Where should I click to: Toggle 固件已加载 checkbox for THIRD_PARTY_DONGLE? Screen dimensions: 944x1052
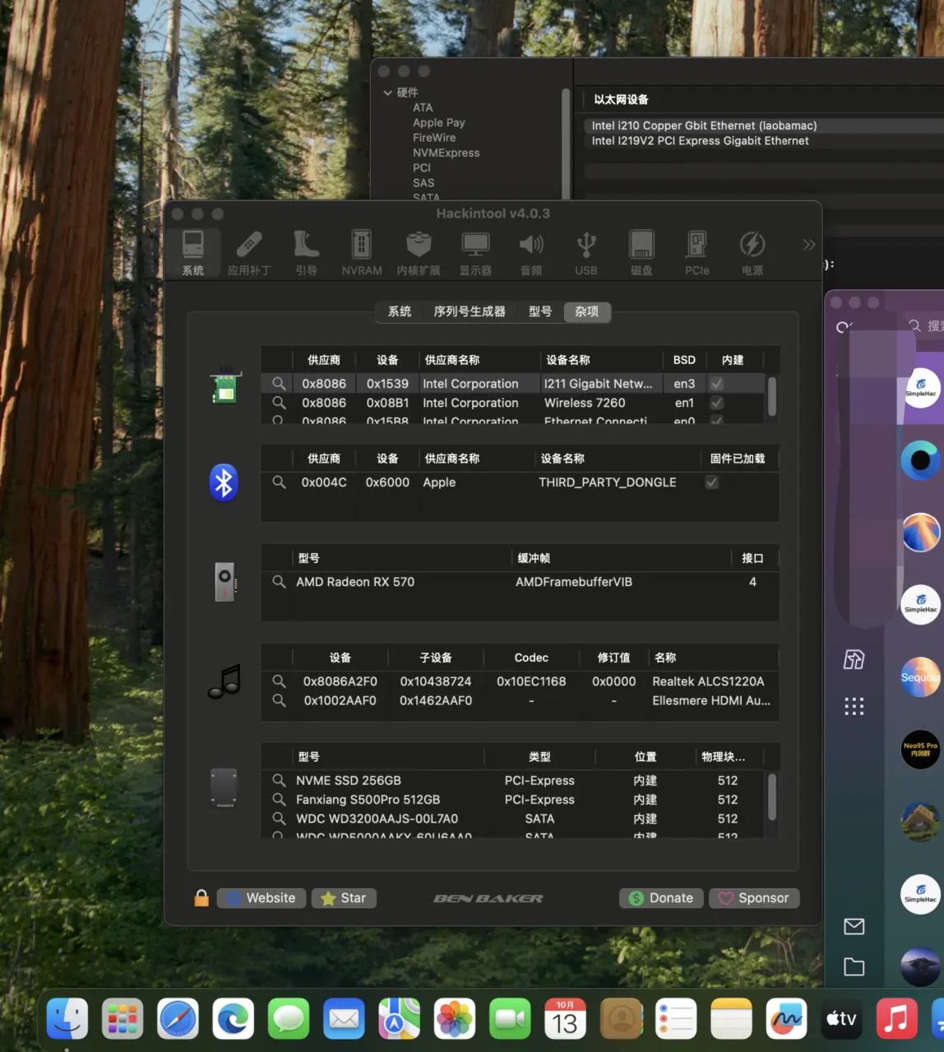tap(712, 482)
